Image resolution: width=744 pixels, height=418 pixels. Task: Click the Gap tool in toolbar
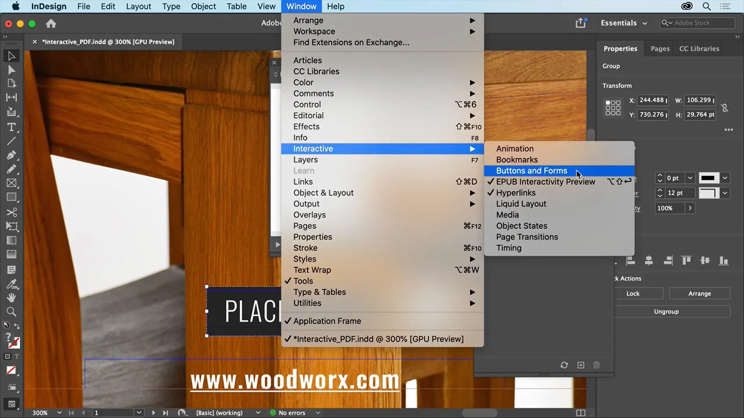(11, 98)
